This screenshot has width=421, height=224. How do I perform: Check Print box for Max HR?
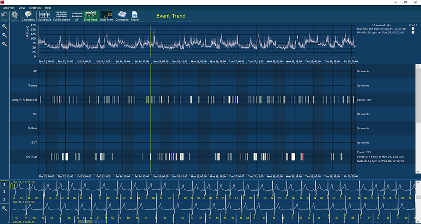point(413,29)
